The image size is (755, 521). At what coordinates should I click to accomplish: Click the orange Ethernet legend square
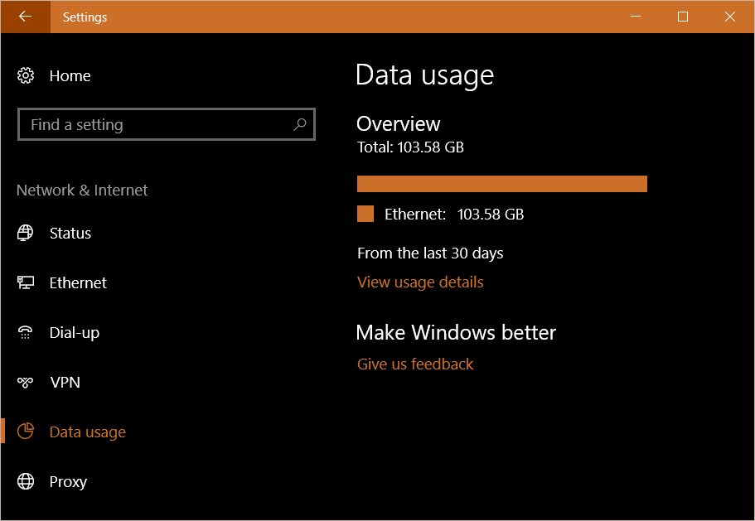coord(365,213)
